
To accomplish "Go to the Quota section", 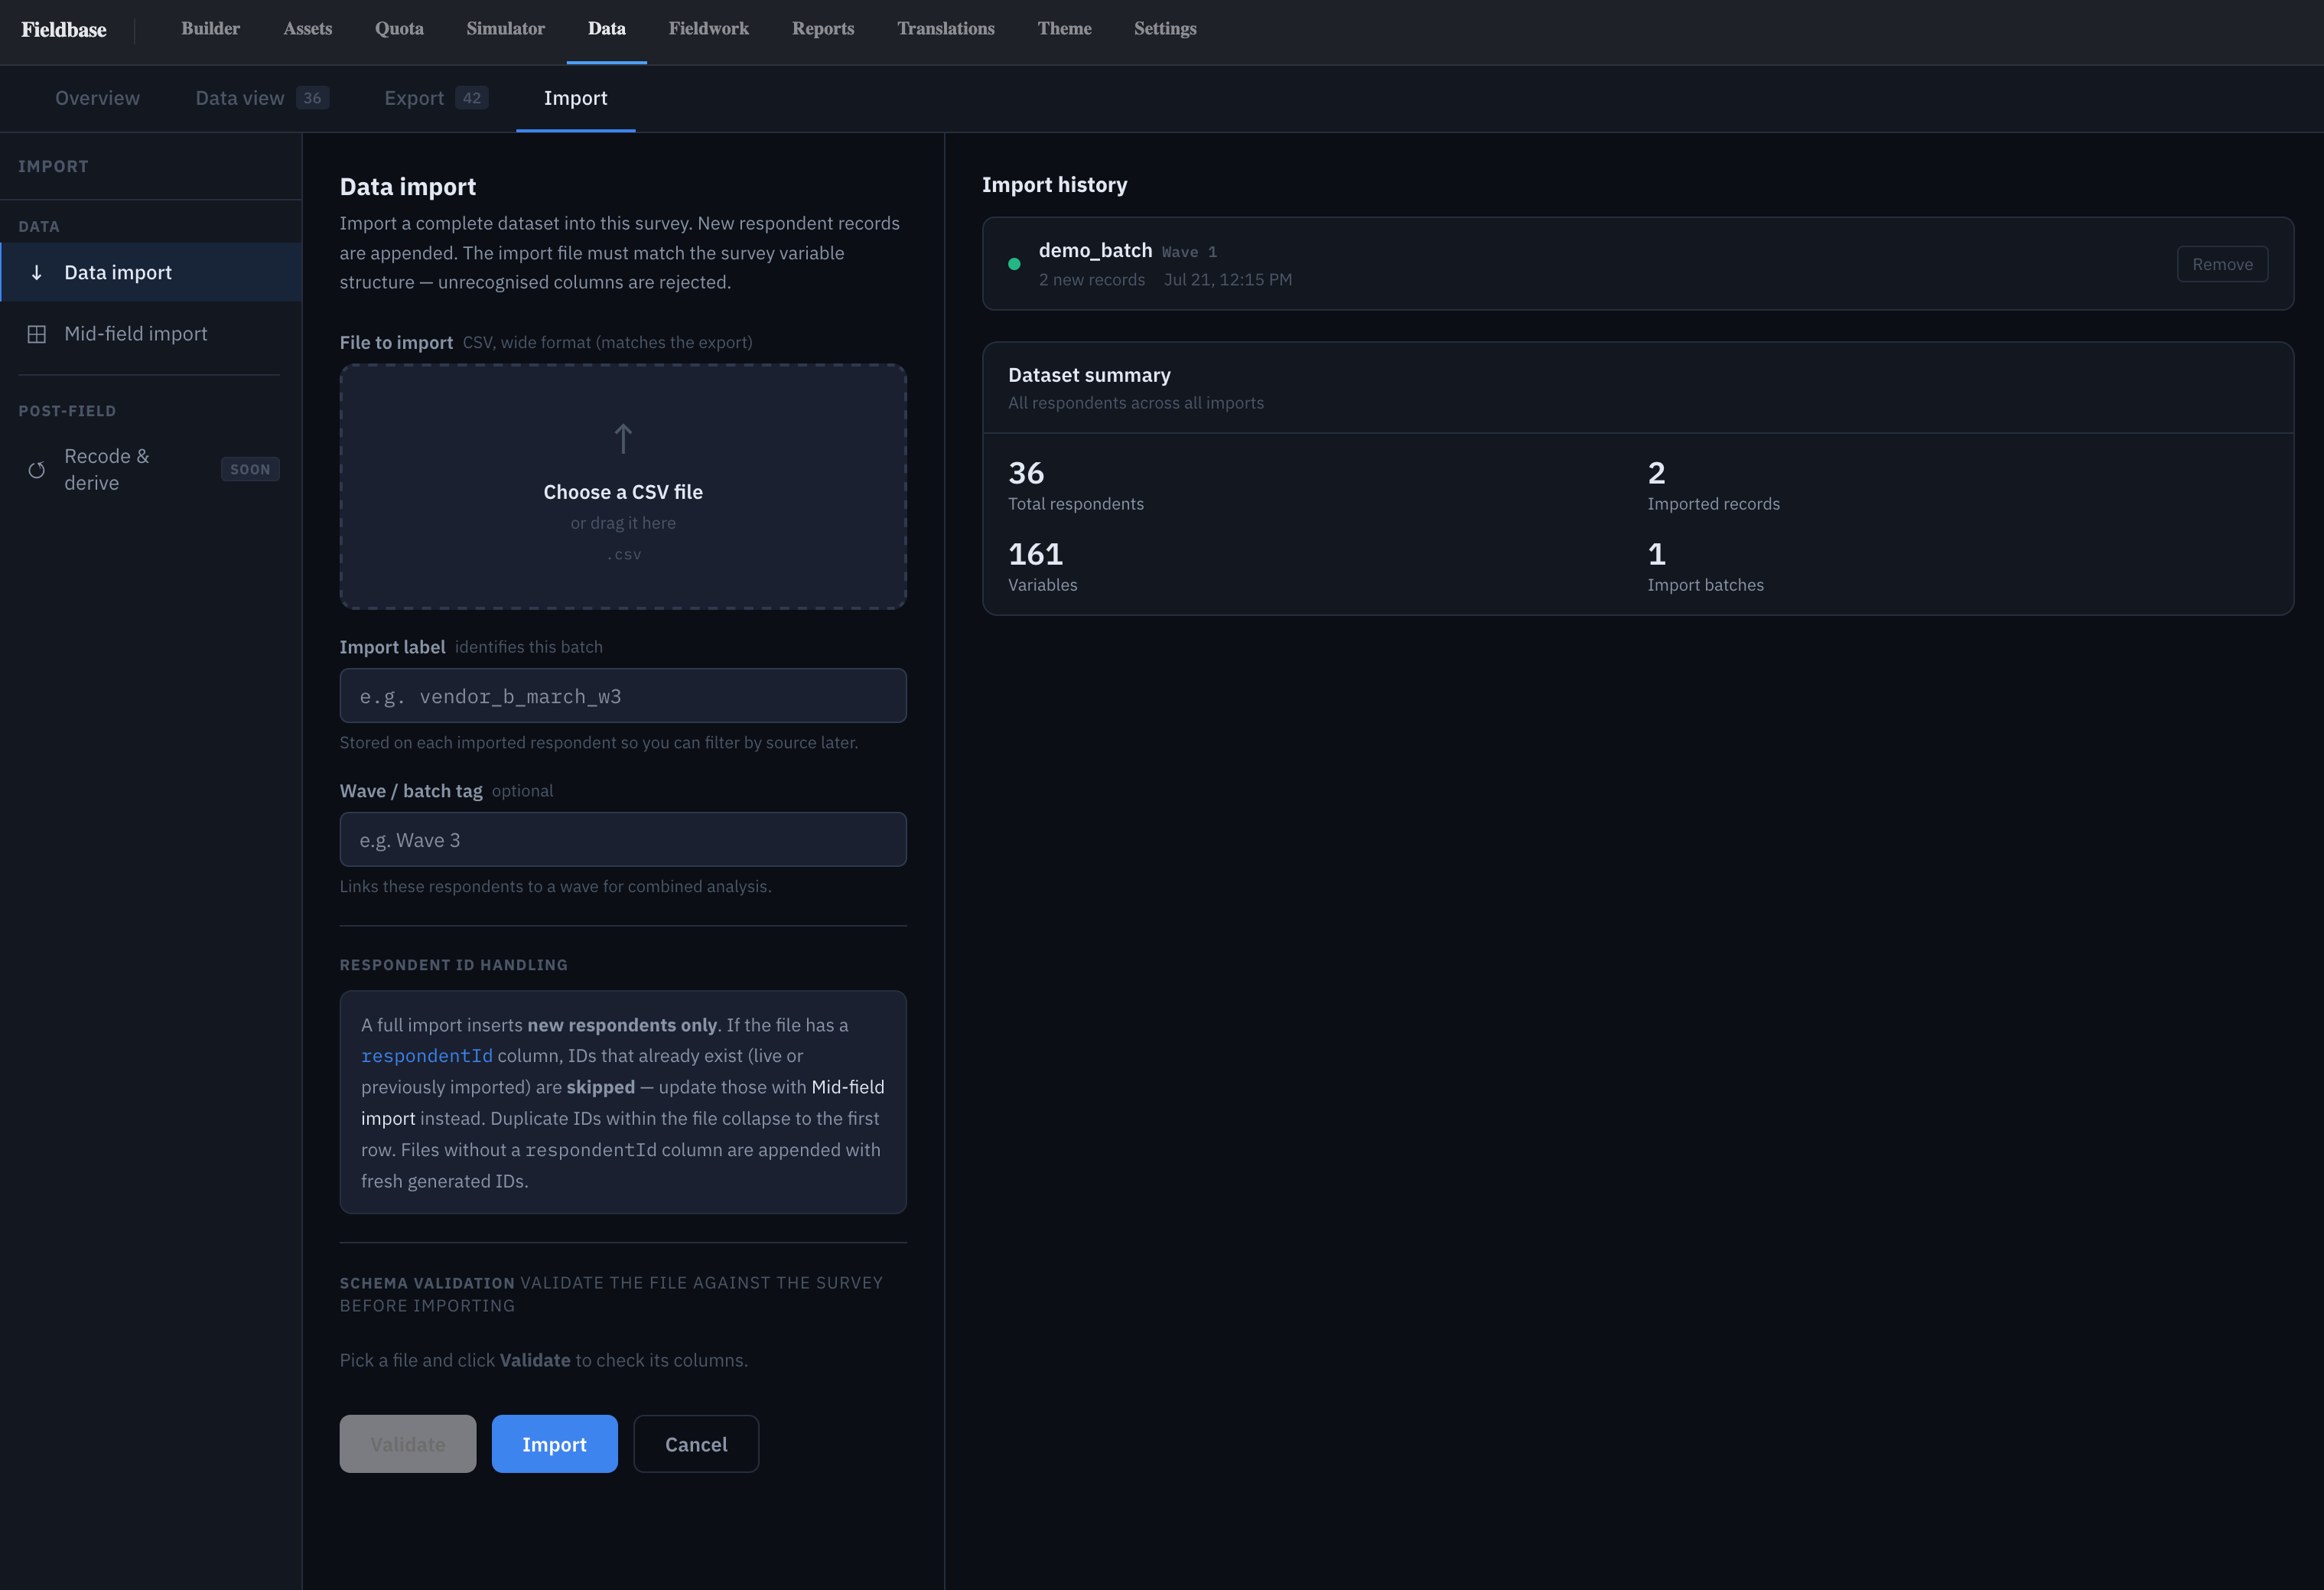I will tap(399, 28).
